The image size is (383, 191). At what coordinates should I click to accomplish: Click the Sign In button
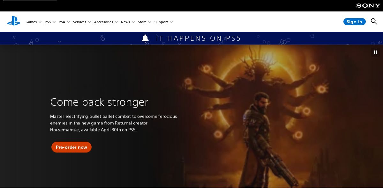pyautogui.click(x=354, y=22)
